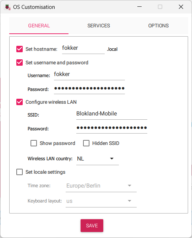Expand the Time zone Europe/Berlin dropdown
The width and height of the screenshot is (192, 238).
click(x=101, y=186)
